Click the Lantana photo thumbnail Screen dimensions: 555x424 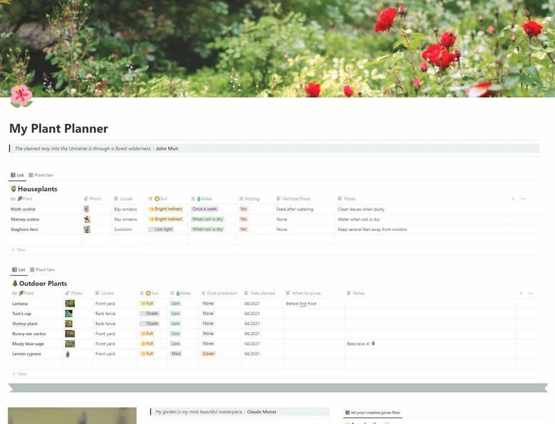click(69, 303)
